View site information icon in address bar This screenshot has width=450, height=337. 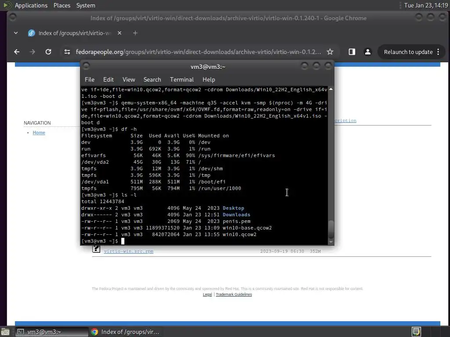pyautogui.click(x=67, y=52)
